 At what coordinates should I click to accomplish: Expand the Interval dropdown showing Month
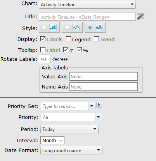pos(52,140)
